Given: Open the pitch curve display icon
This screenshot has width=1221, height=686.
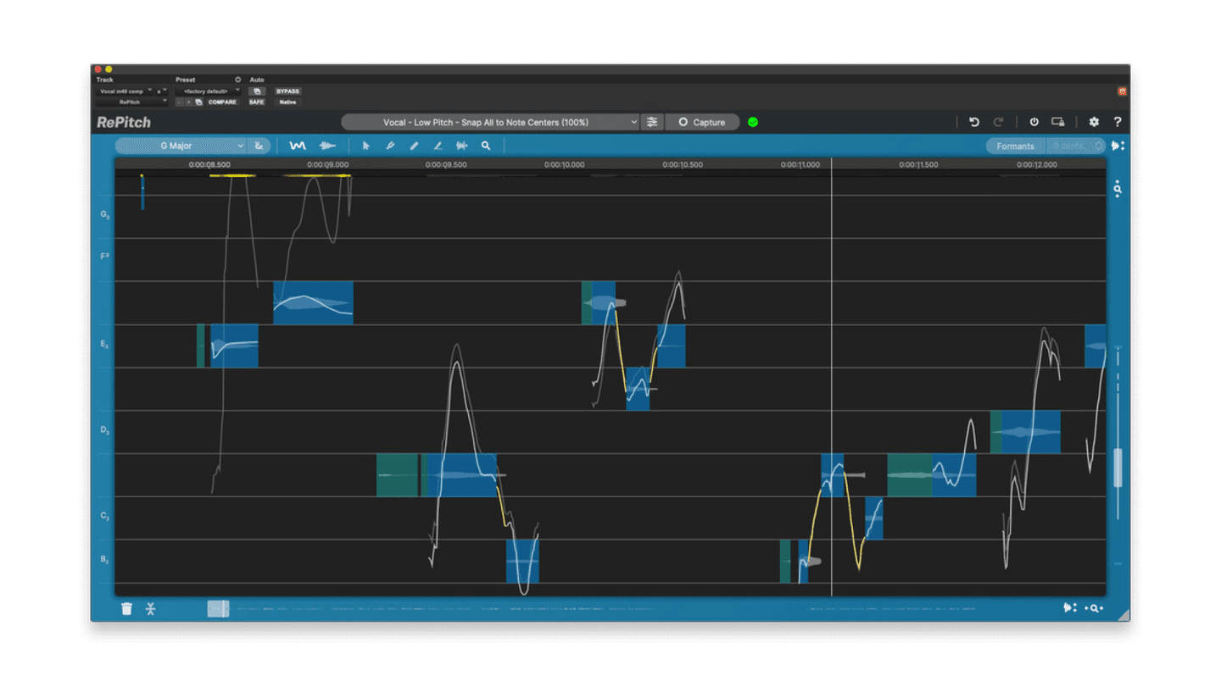Looking at the screenshot, I should (x=297, y=146).
